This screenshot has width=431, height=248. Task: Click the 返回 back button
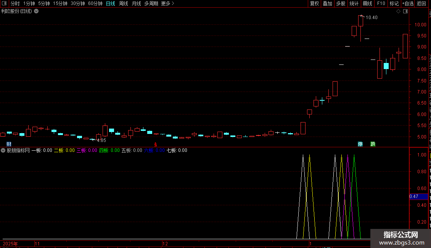[421, 3]
